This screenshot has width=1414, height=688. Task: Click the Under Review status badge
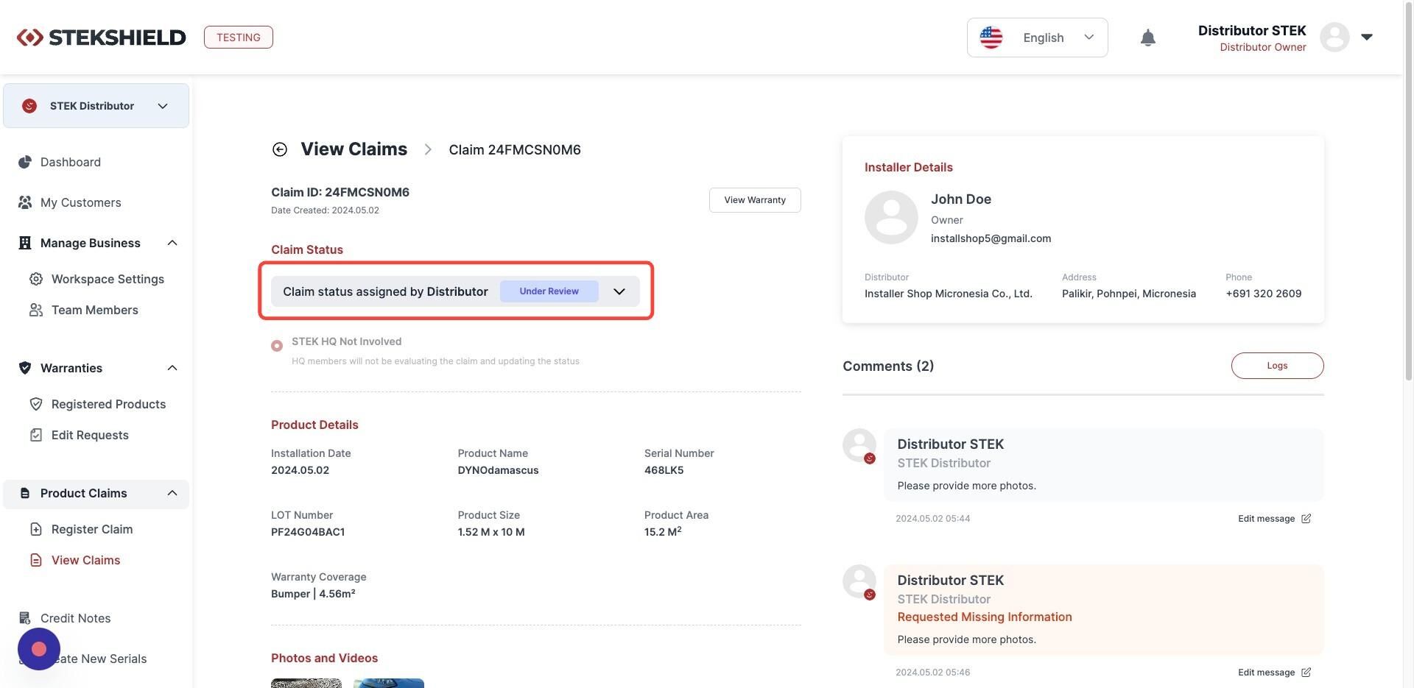549,291
